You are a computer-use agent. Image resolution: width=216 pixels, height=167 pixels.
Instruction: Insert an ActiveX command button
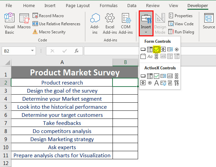143,76
